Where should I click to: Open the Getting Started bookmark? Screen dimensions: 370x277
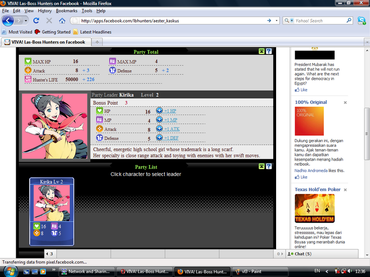pyautogui.click(x=52, y=32)
